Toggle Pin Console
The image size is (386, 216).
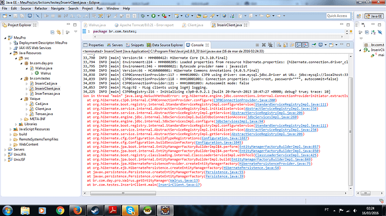(x=314, y=45)
